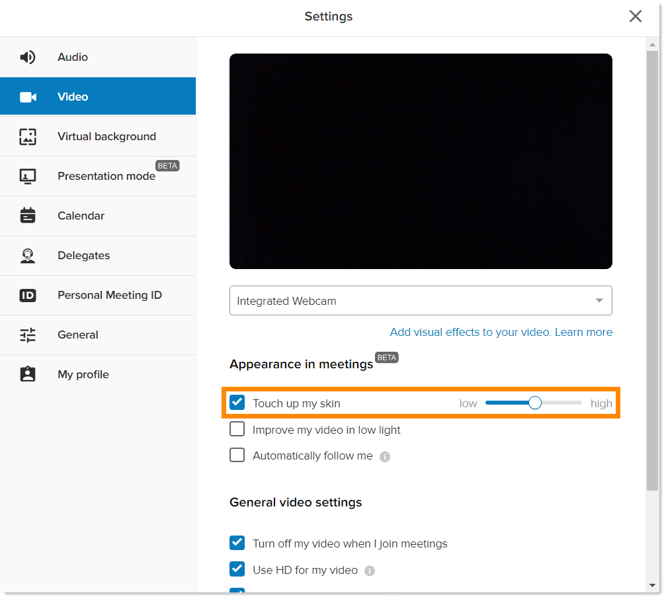Click the My profile badge icon

click(x=28, y=374)
